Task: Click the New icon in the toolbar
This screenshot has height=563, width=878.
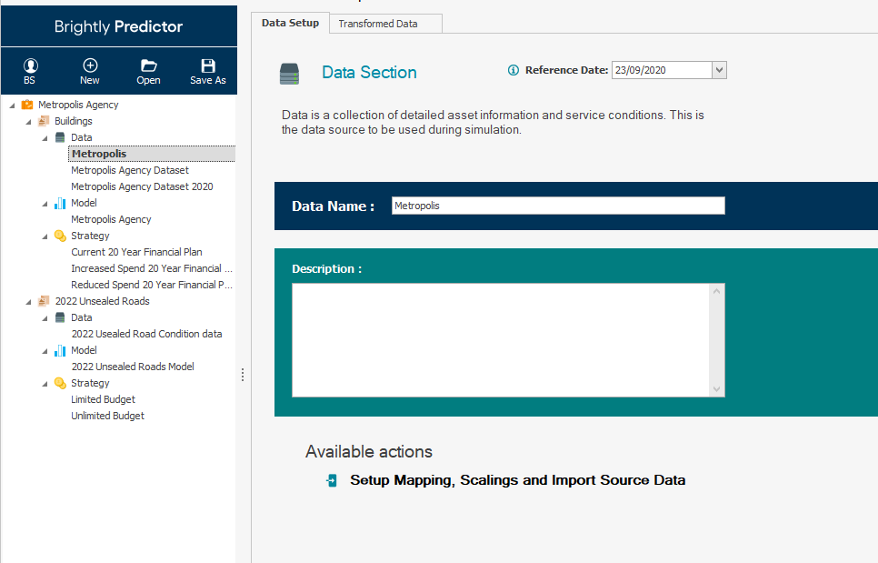Action: (x=90, y=65)
